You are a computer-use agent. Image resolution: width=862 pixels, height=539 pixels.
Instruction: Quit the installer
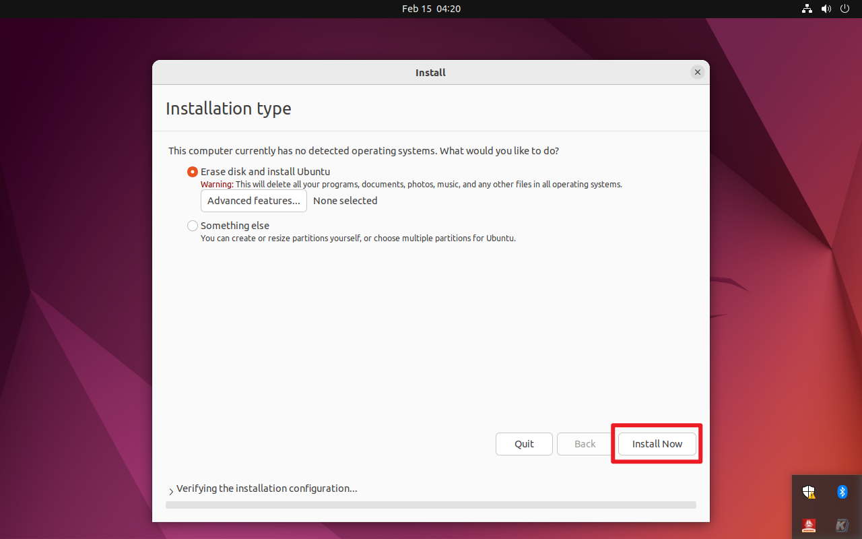coord(524,444)
